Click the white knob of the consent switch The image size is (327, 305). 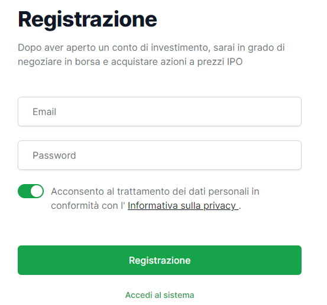37,191
